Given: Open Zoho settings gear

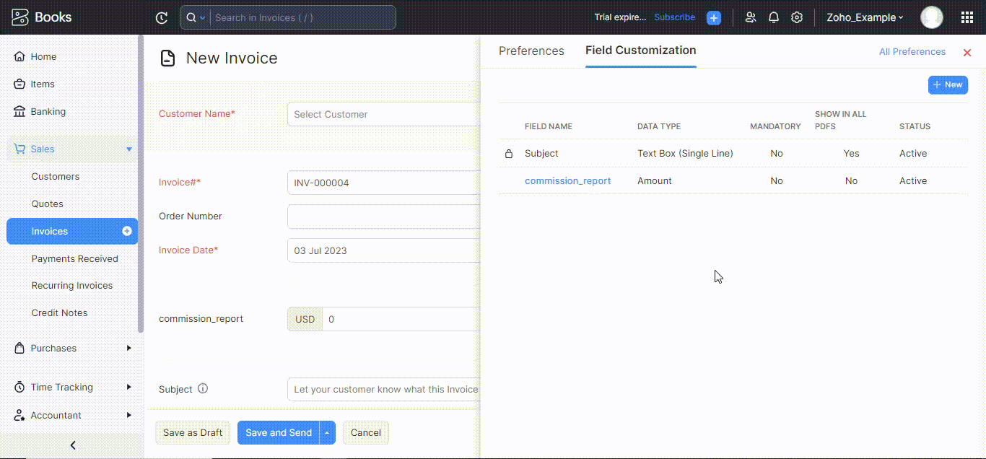Looking at the screenshot, I should coord(797,17).
